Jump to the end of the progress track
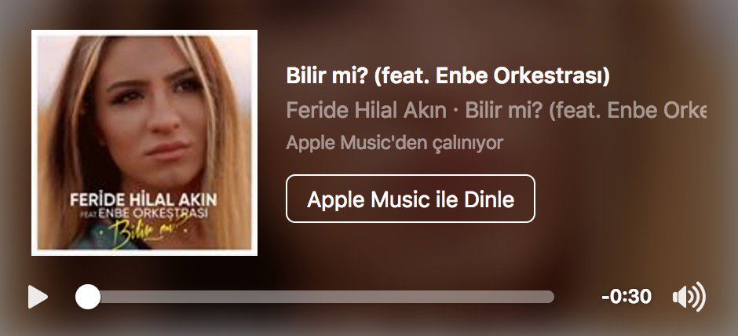This screenshot has height=336, width=738. point(550,297)
